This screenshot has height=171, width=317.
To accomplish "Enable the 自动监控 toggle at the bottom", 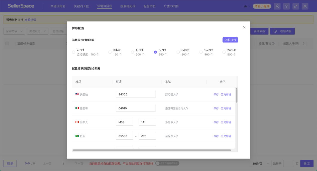I will click(167, 163).
